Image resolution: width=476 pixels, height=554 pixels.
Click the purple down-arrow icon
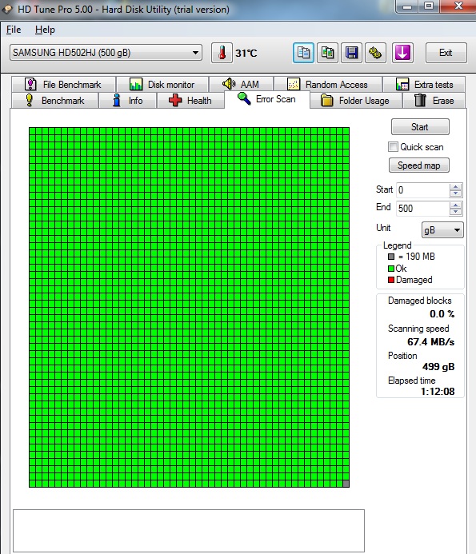click(x=402, y=53)
